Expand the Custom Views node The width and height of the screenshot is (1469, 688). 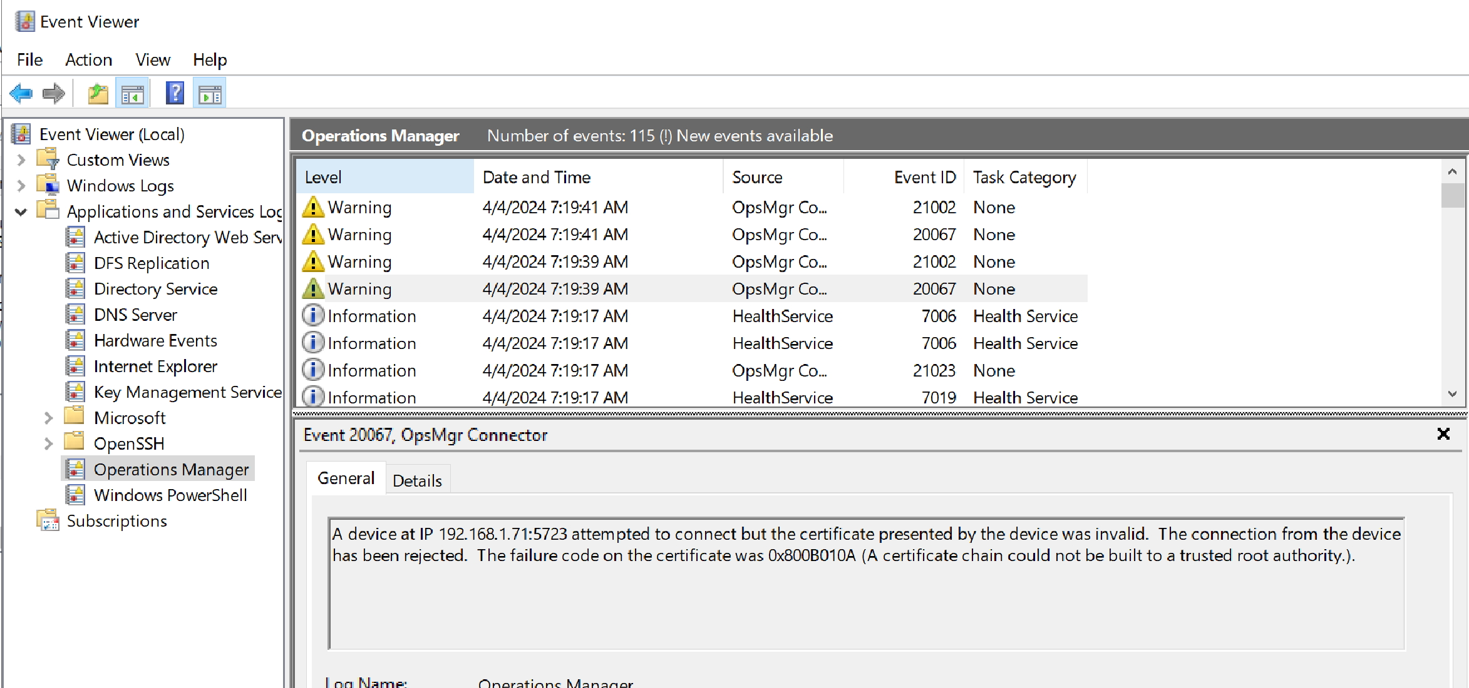tap(21, 160)
